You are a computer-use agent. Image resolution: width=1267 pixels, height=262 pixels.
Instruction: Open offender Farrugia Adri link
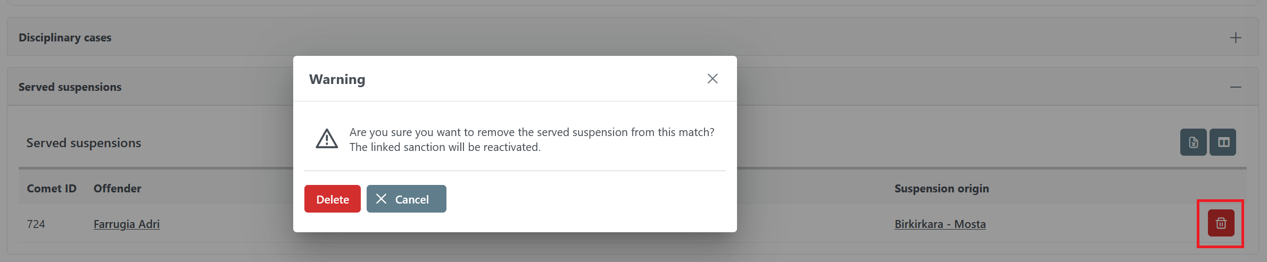127,224
